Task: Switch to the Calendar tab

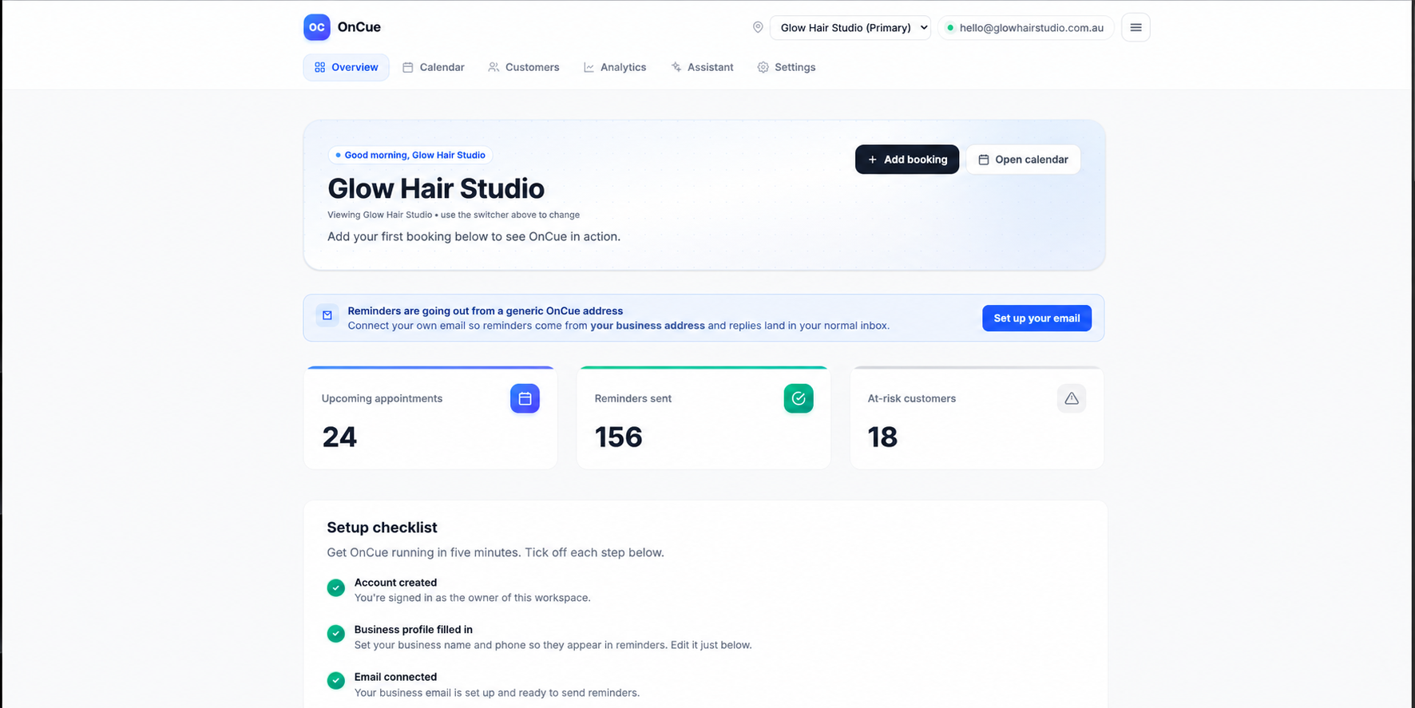Action: tap(434, 67)
